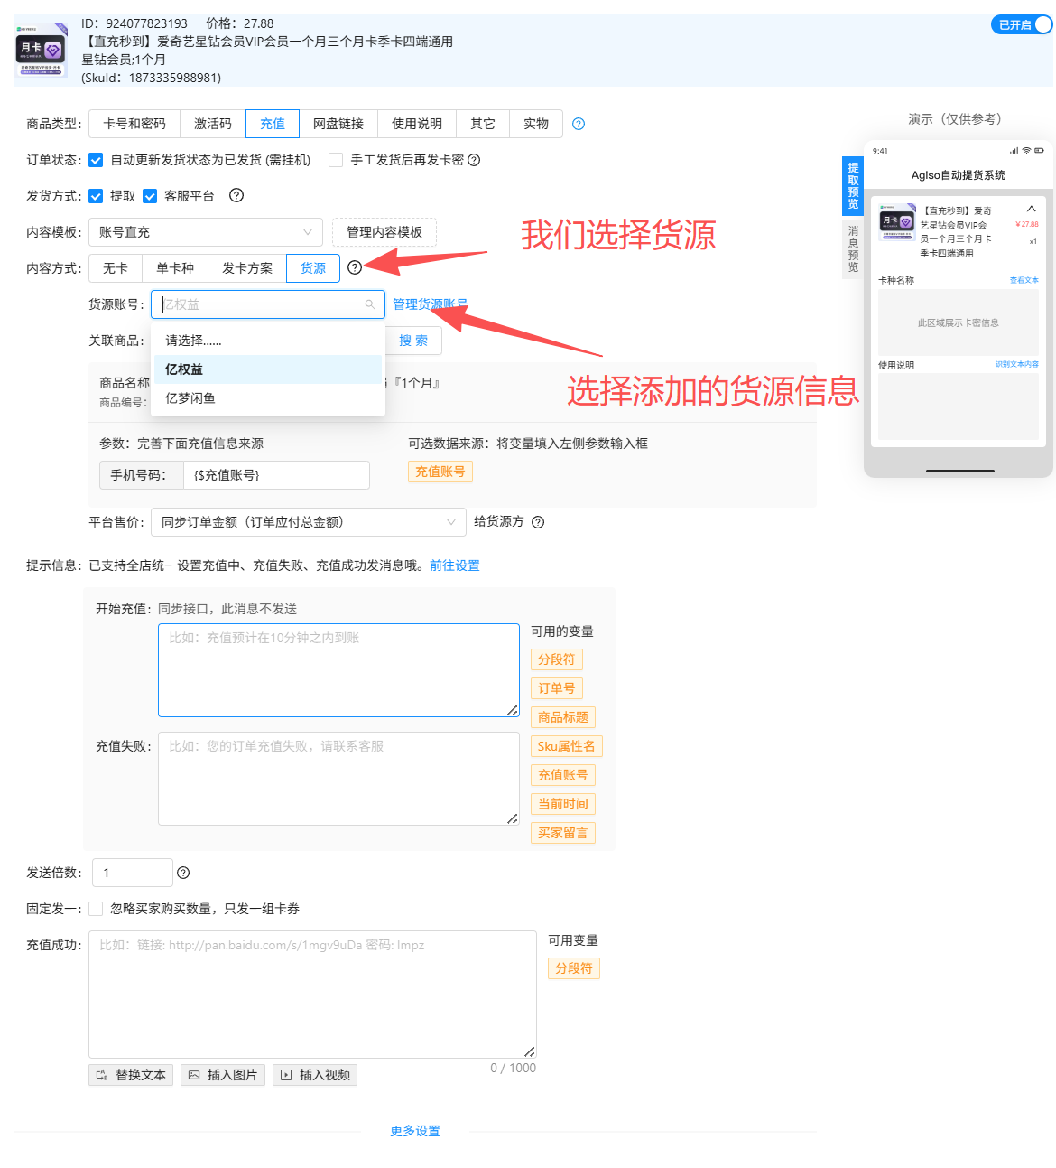Image resolution: width=1056 pixels, height=1168 pixels.
Task: Click the help icon beside 商品类型 tabs
Action: pyautogui.click(x=579, y=124)
